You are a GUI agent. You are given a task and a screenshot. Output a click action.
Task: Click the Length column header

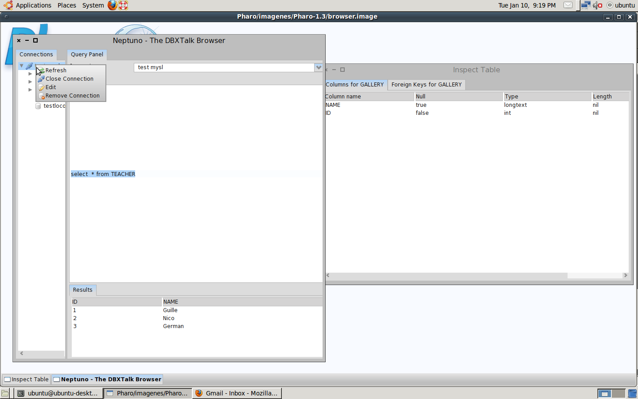pyautogui.click(x=610, y=96)
